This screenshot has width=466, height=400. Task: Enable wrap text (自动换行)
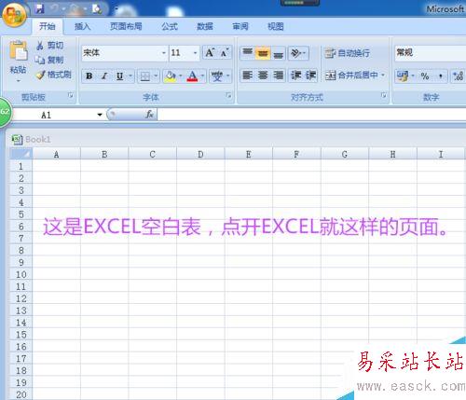pos(347,53)
